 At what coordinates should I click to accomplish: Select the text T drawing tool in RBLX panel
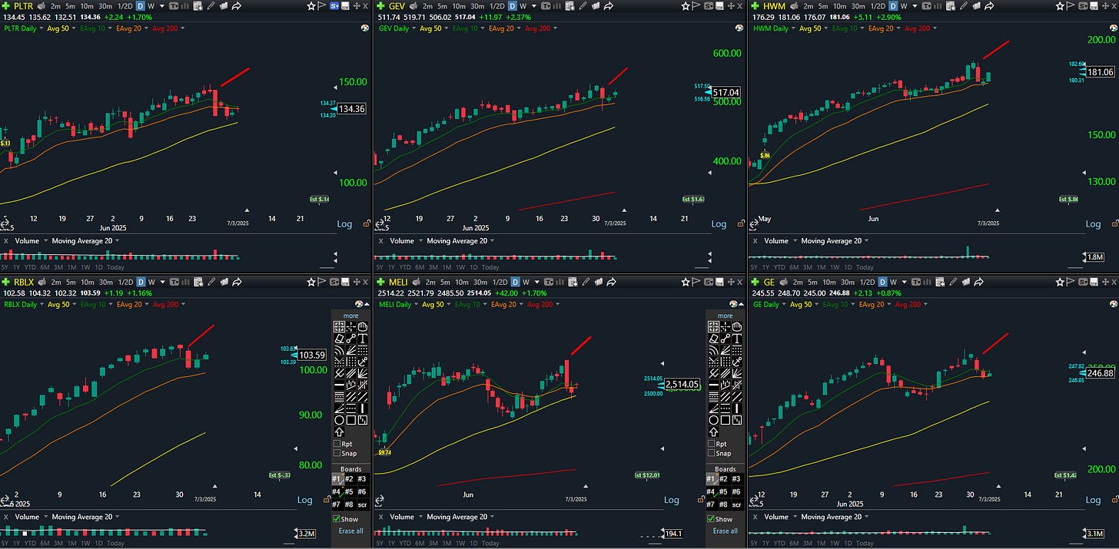coord(363,339)
